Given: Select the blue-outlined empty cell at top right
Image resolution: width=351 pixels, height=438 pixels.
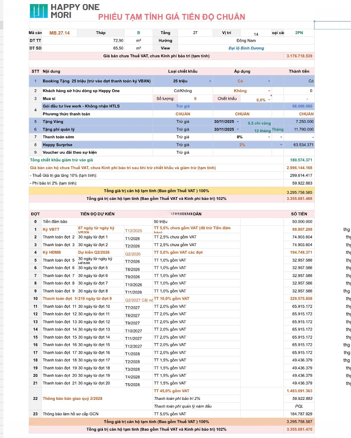Looking at the screenshot, I should pyautogui.click(x=332, y=25).
